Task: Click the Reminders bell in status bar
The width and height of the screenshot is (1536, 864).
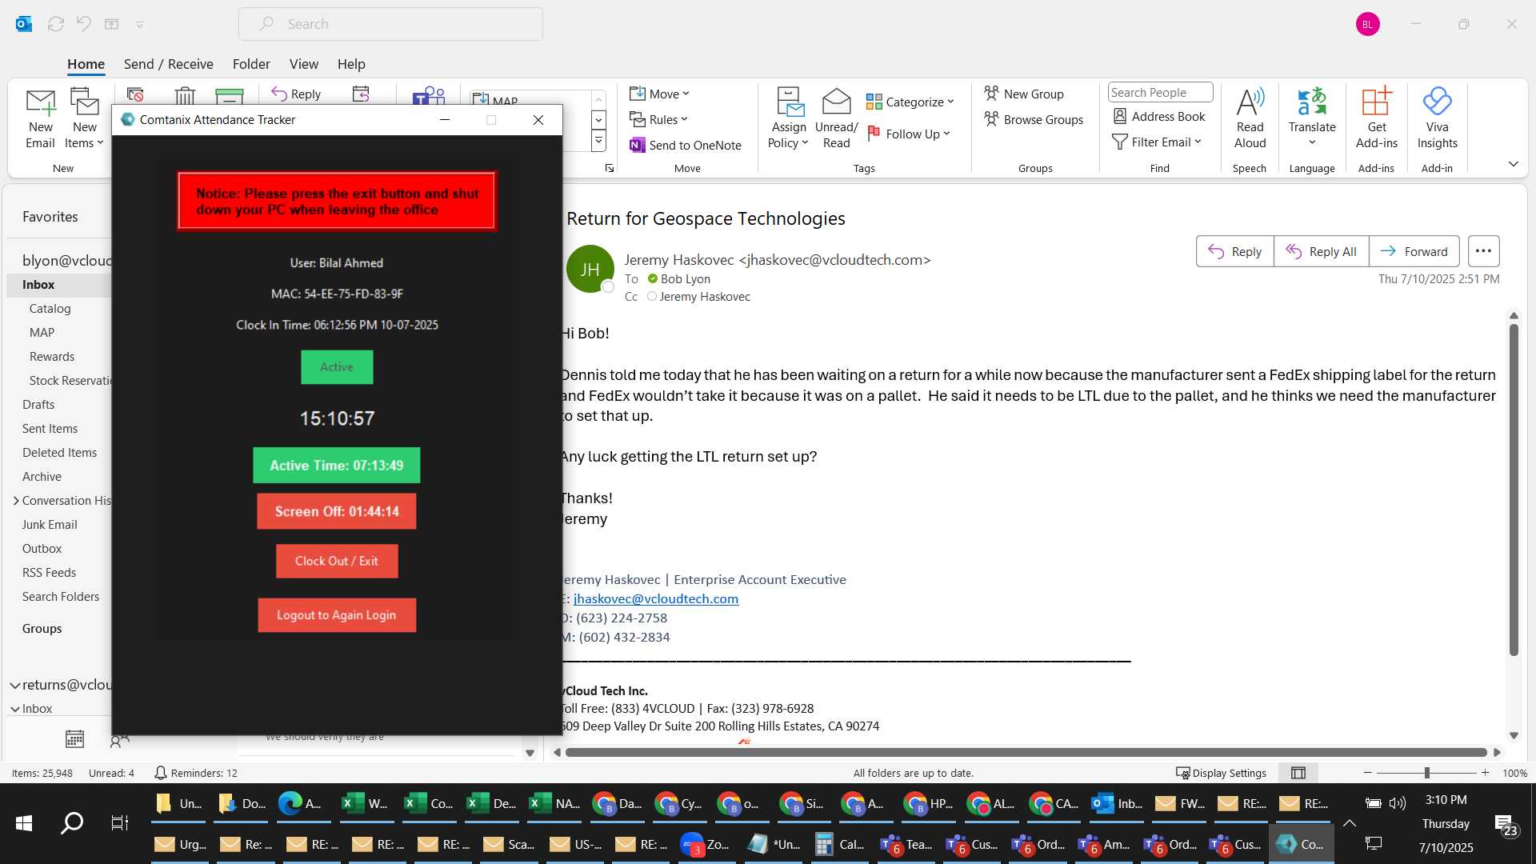Action: pos(160,773)
